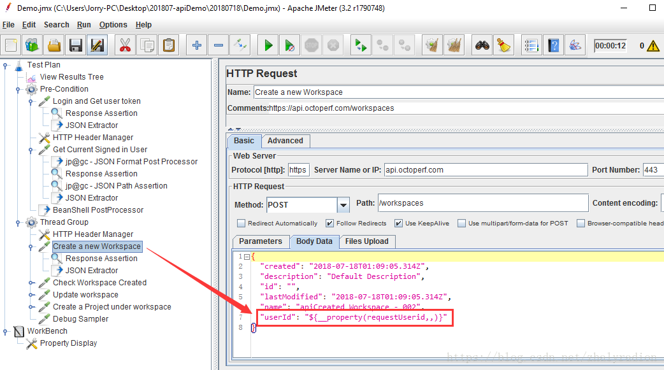Select Property Display tree item

(68, 343)
